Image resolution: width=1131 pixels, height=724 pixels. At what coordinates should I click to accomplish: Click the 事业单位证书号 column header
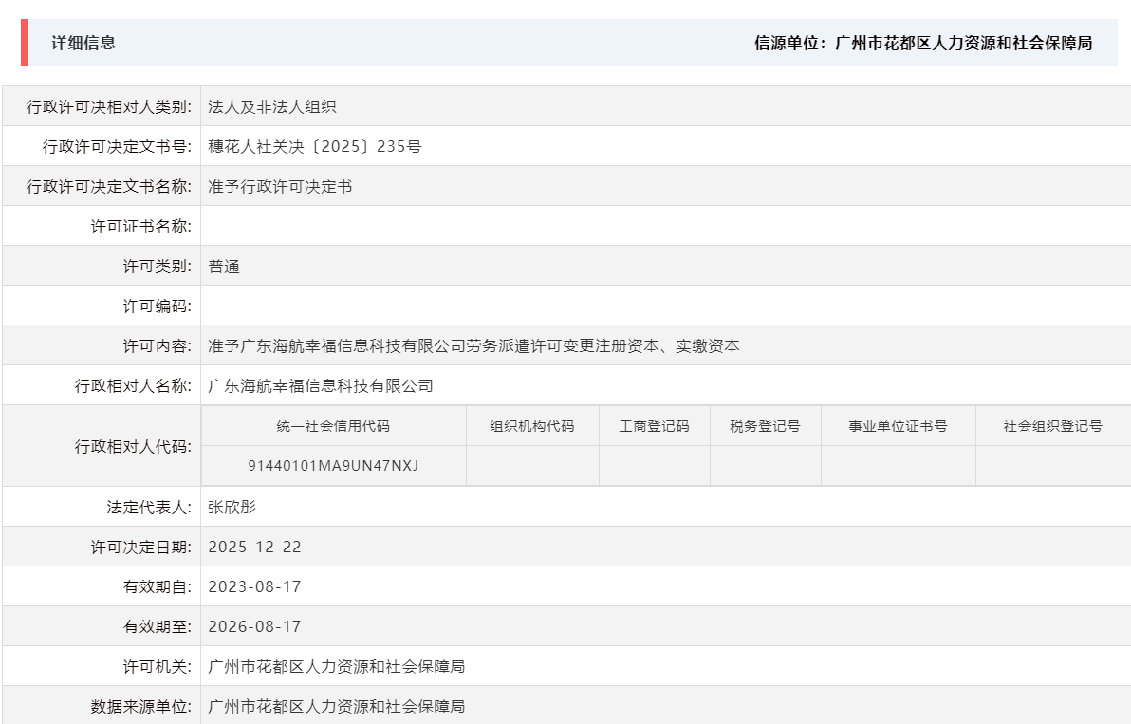coord(897,426)
